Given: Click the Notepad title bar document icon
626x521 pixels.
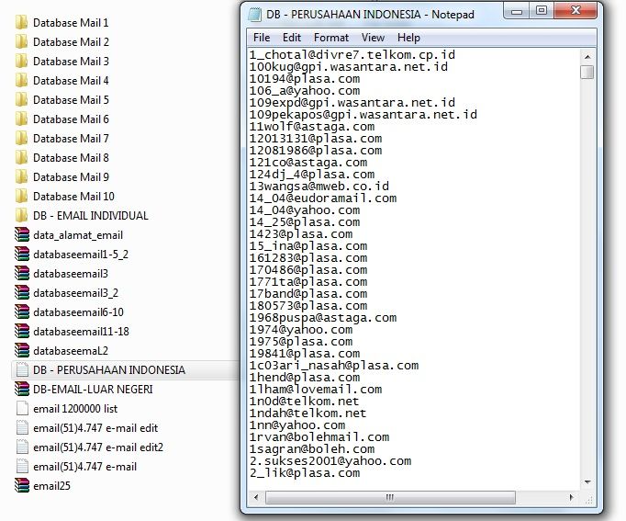Looking at the screenshot, I should coord(254,15).
